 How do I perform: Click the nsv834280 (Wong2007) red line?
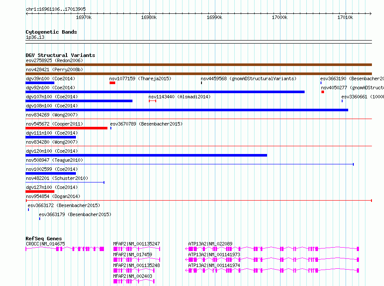(198, 146)
